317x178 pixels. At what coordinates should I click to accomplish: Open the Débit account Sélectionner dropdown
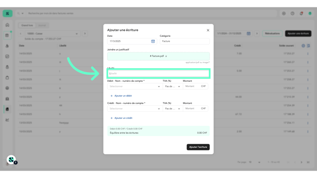click(135, 86)
